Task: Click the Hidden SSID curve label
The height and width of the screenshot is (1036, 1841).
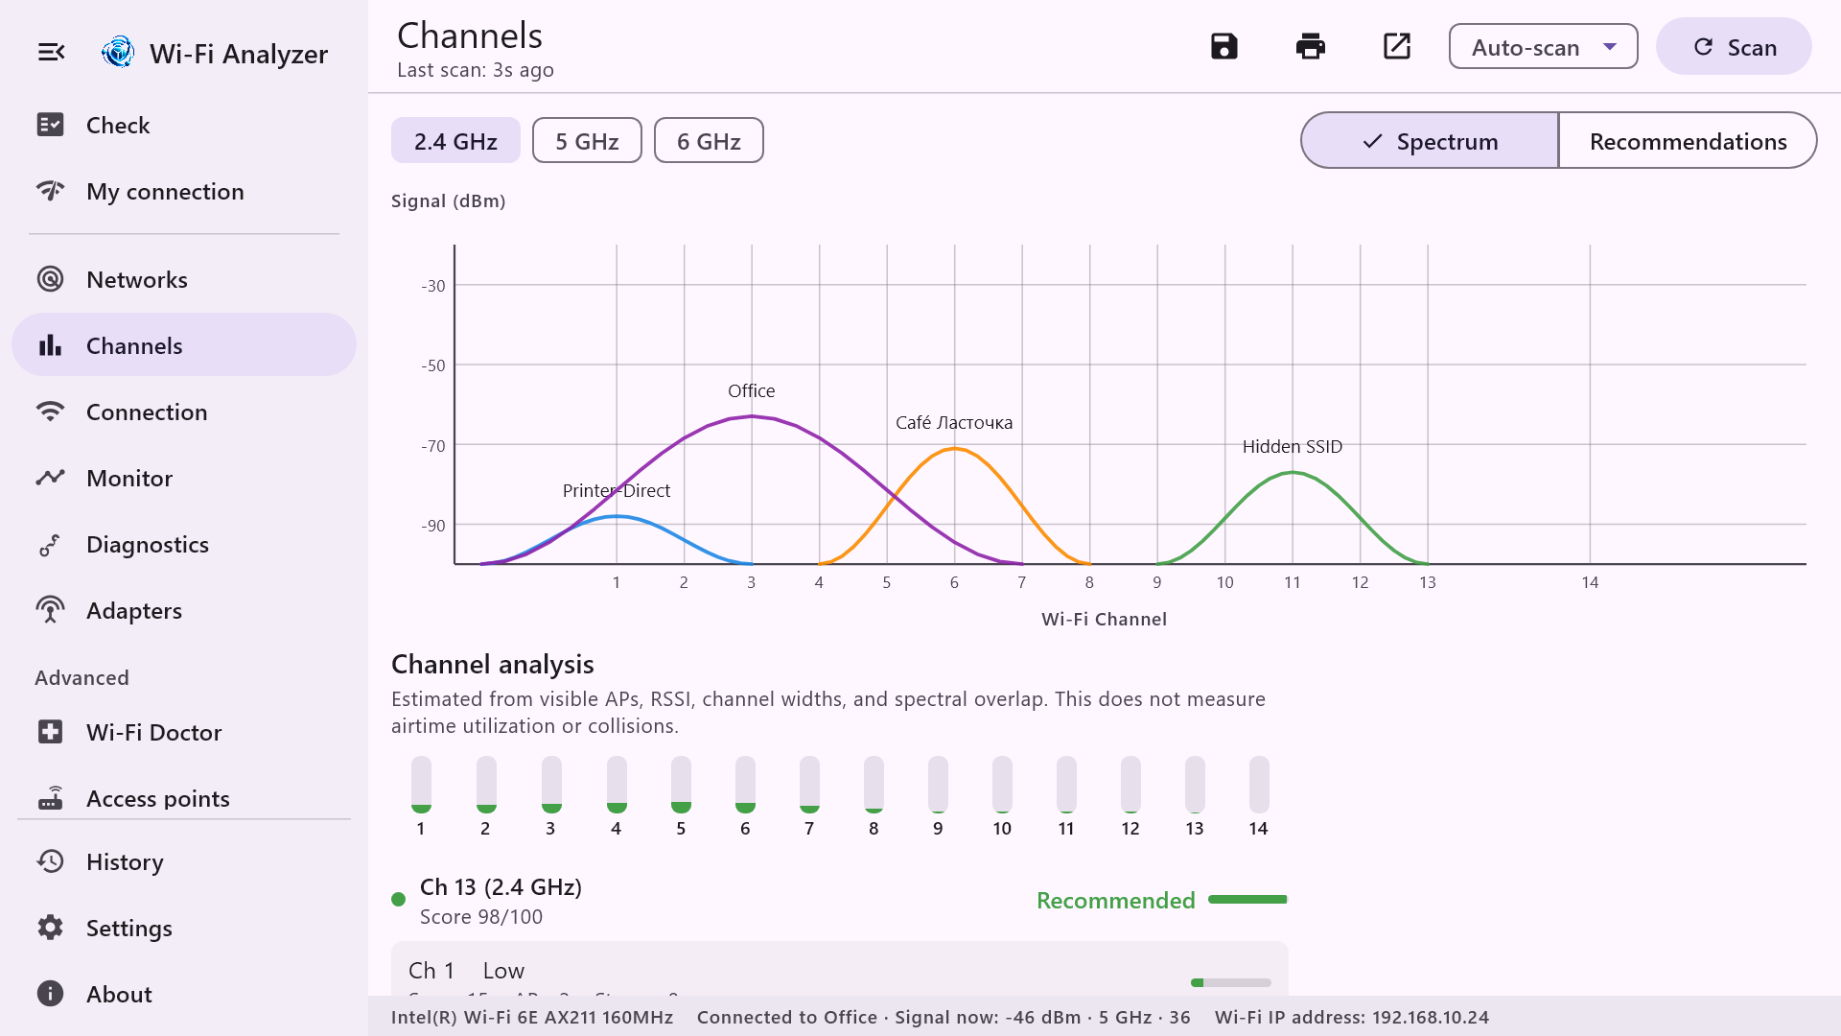Action: (1293, 446)
